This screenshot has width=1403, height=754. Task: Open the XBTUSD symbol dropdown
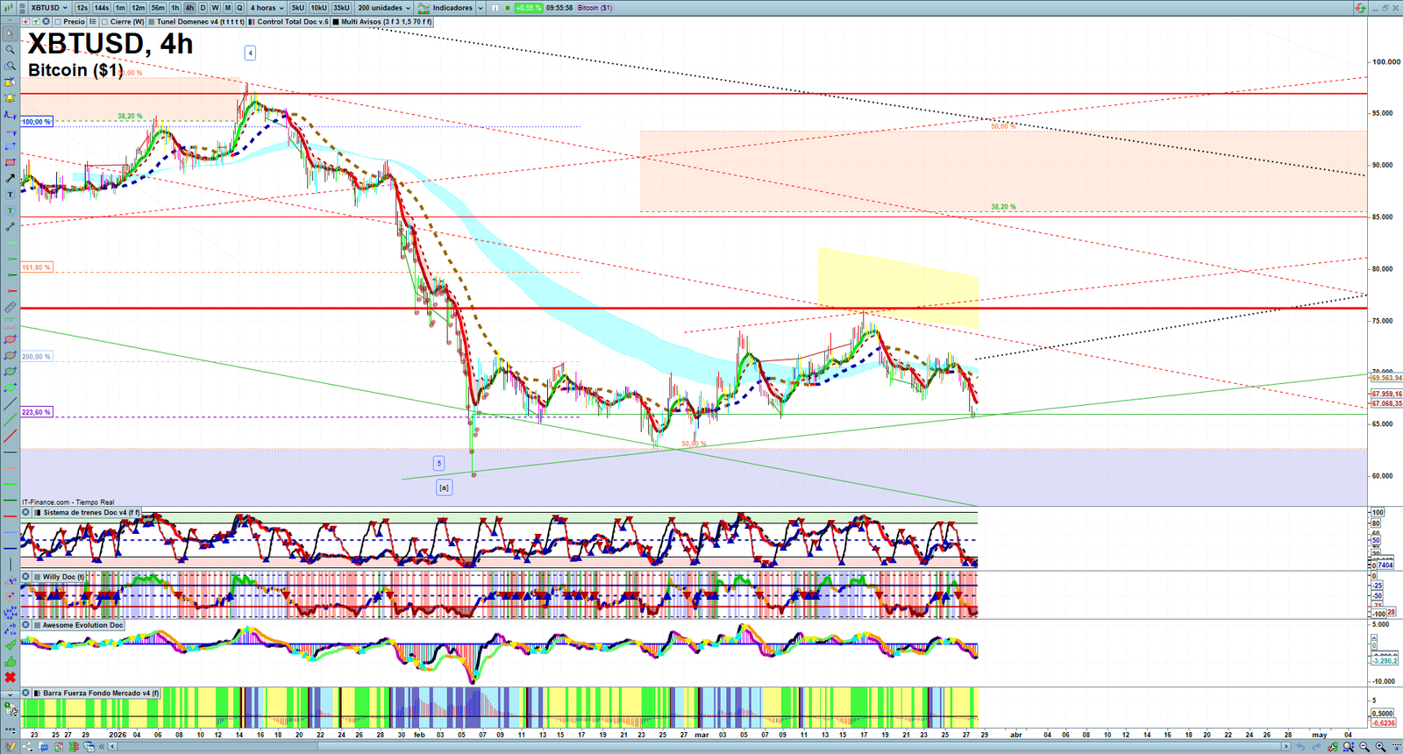(48, 8)
